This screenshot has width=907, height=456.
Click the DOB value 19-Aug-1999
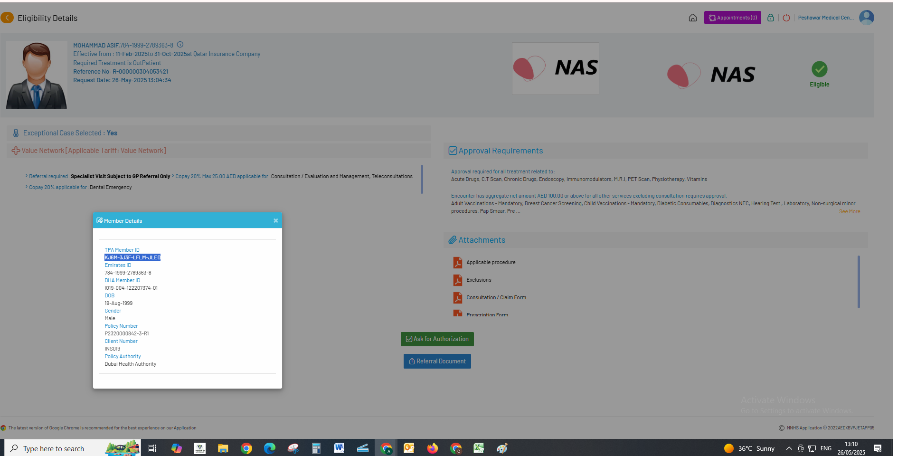119,303
